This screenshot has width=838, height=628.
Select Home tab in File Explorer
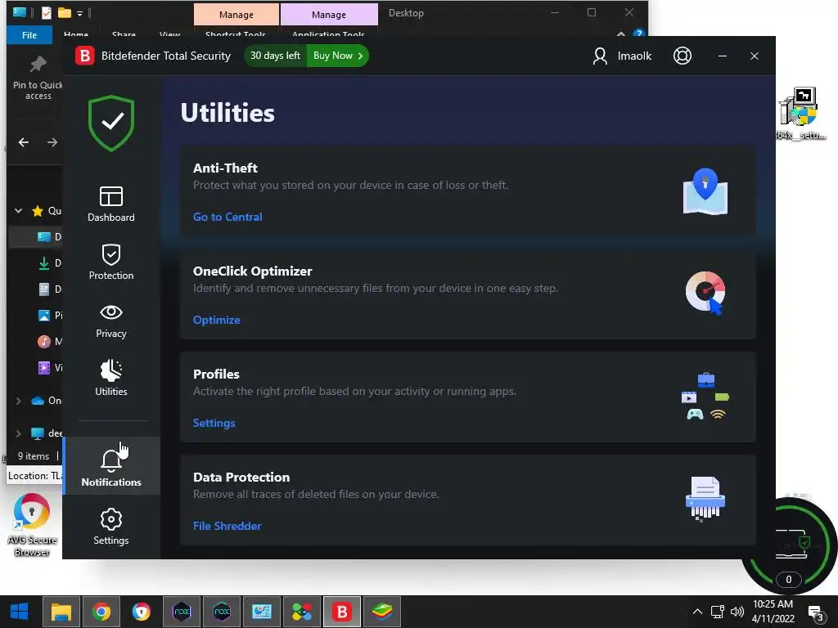pyautogui.click(x=76, y=34)
